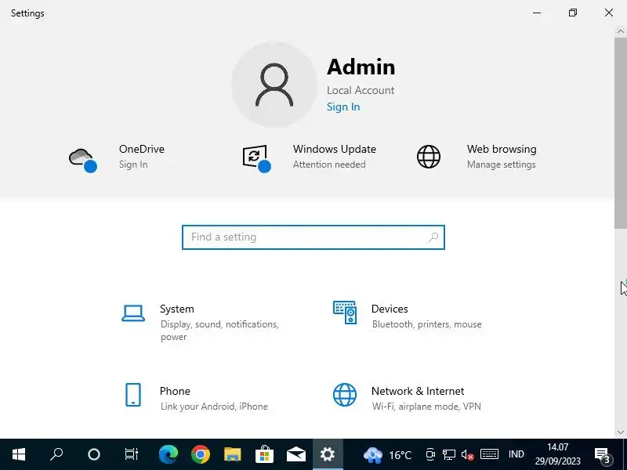Click 'Link your Android, iPhone' description
The image size is (627, 470).
tap(214, 407)
